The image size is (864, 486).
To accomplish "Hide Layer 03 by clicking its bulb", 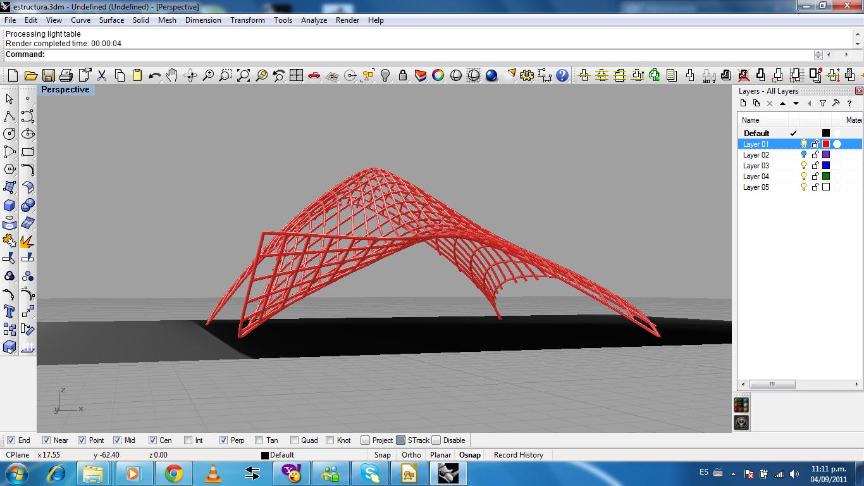I will [804, 166].
